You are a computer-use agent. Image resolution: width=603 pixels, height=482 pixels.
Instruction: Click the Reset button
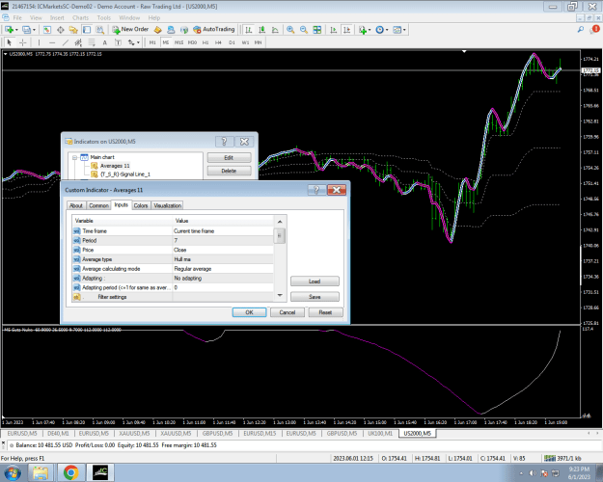point(325,312)
